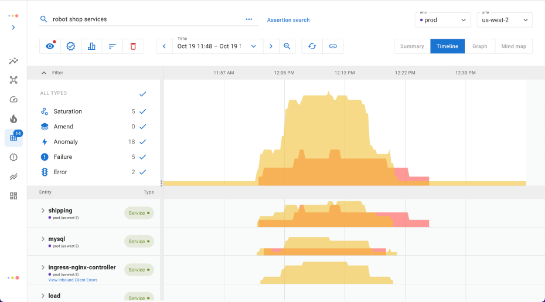Click the flame icon in left sidebar

coord(13,118)
